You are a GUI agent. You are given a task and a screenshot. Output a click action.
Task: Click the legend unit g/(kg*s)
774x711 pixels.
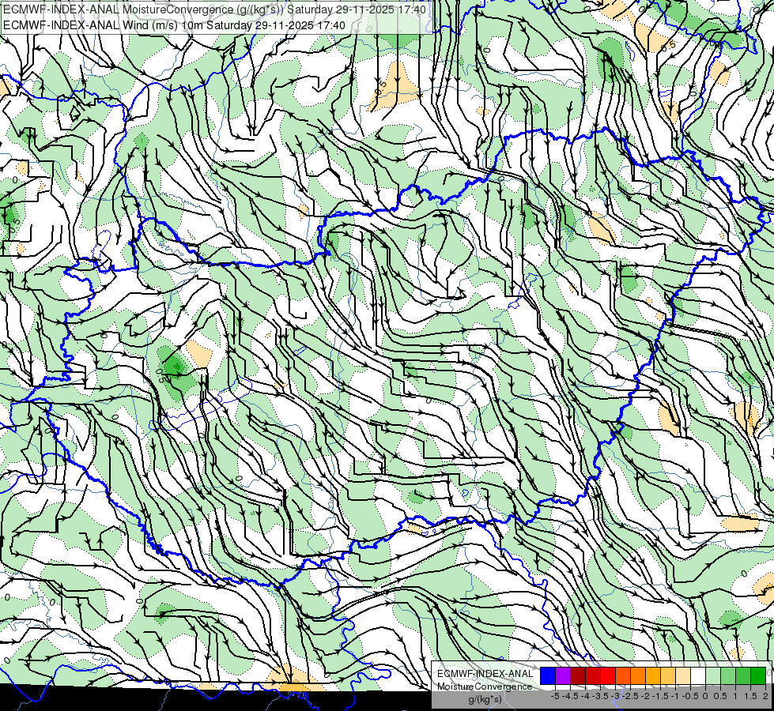coord(485,699)
